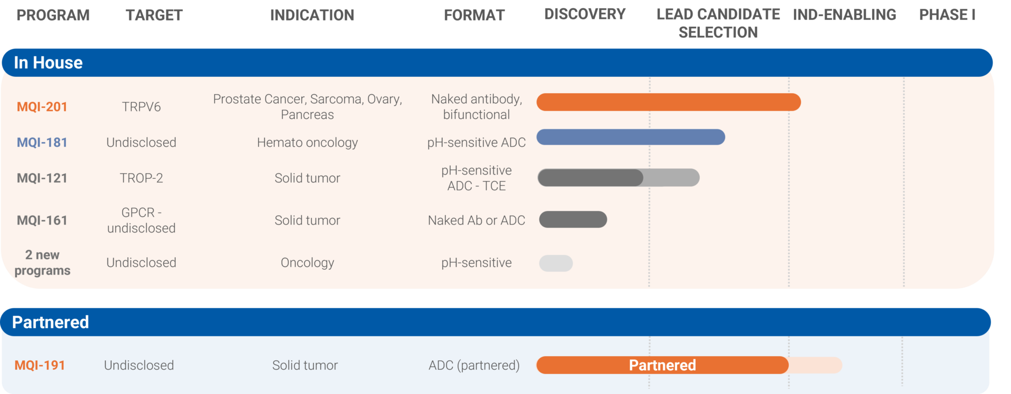
Task: Click the MQI-191 partnered program
Action: tap(40, 365)
